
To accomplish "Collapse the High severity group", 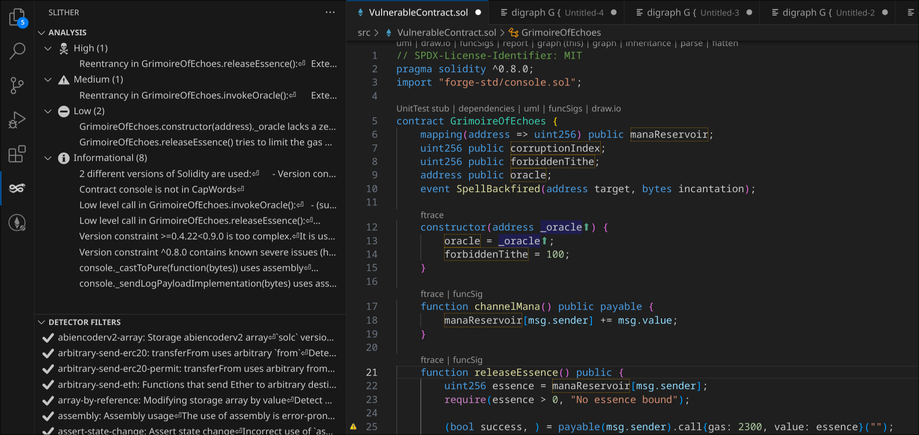I will coord(48,48).
